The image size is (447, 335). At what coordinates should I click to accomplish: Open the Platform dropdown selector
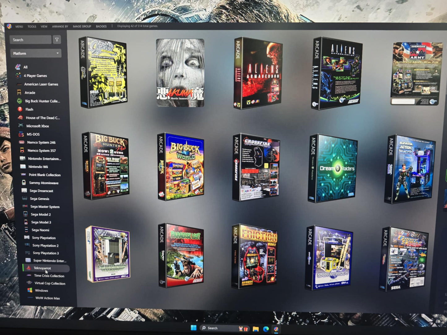pos(36,53)
